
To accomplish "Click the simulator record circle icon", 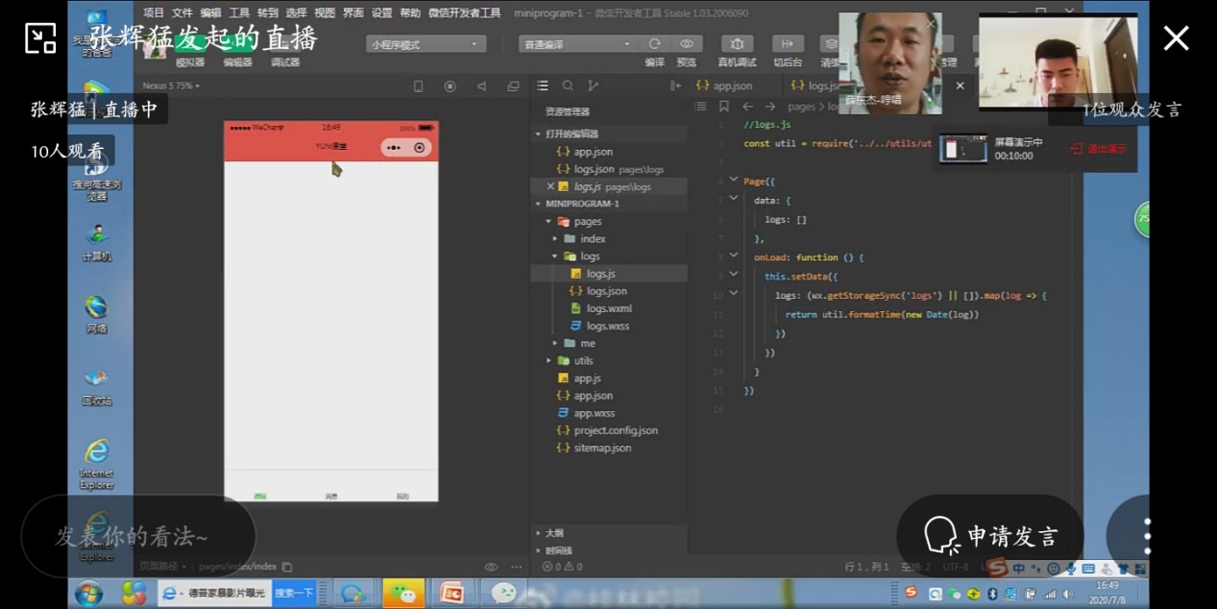I will pos(450,86).
